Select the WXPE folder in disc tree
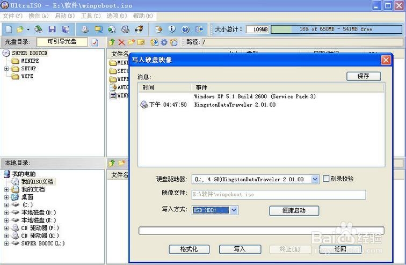This screenshot has height=265, width=406. coord(27,76)
